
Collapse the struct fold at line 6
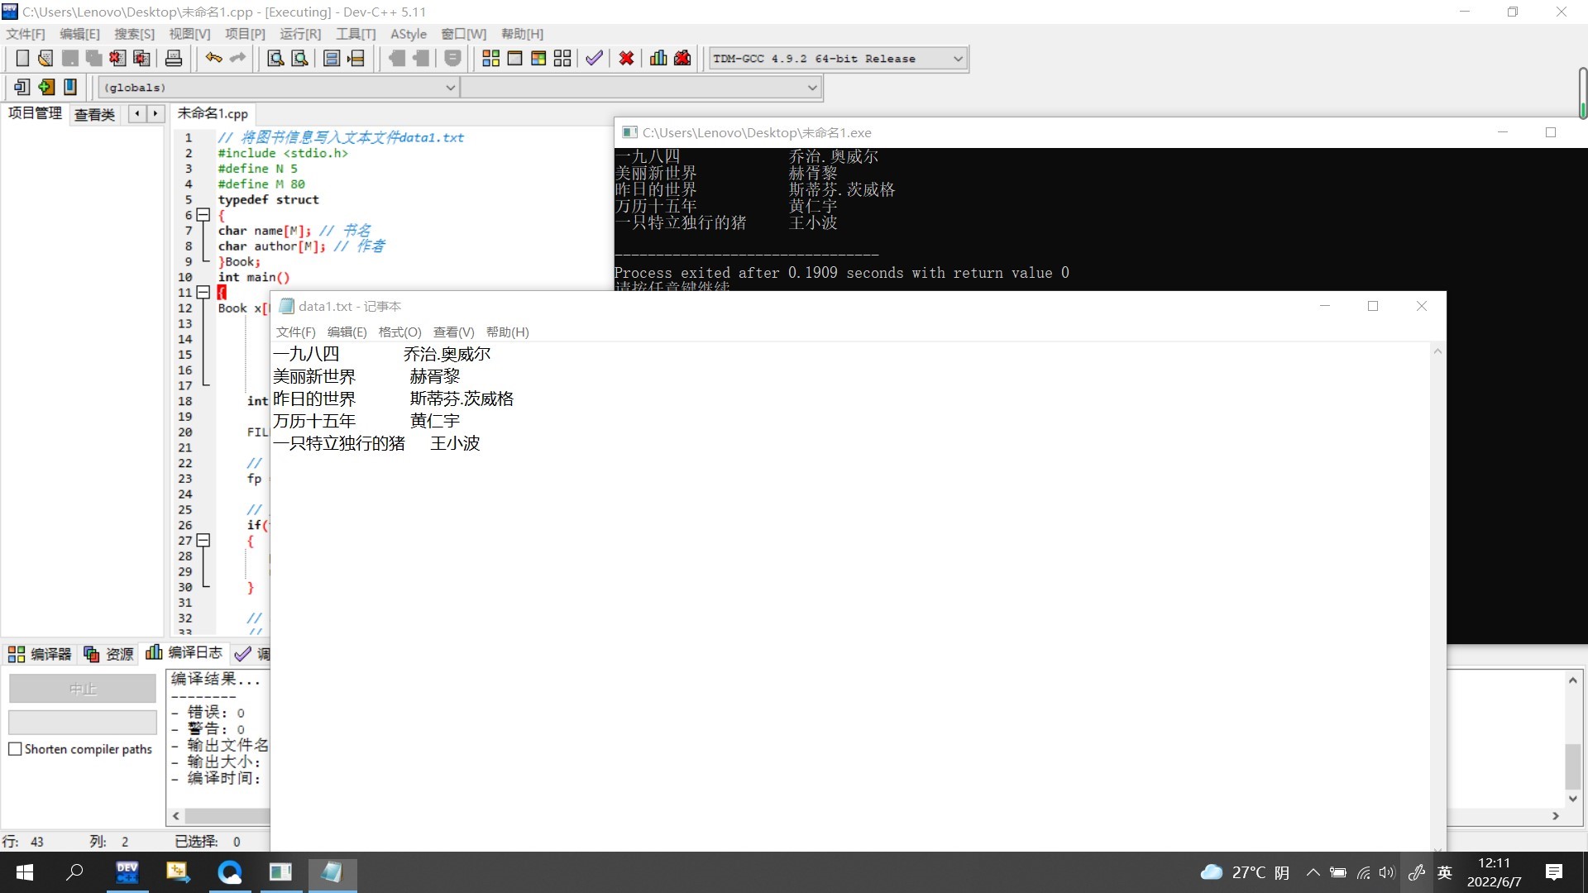click(203, 215)
